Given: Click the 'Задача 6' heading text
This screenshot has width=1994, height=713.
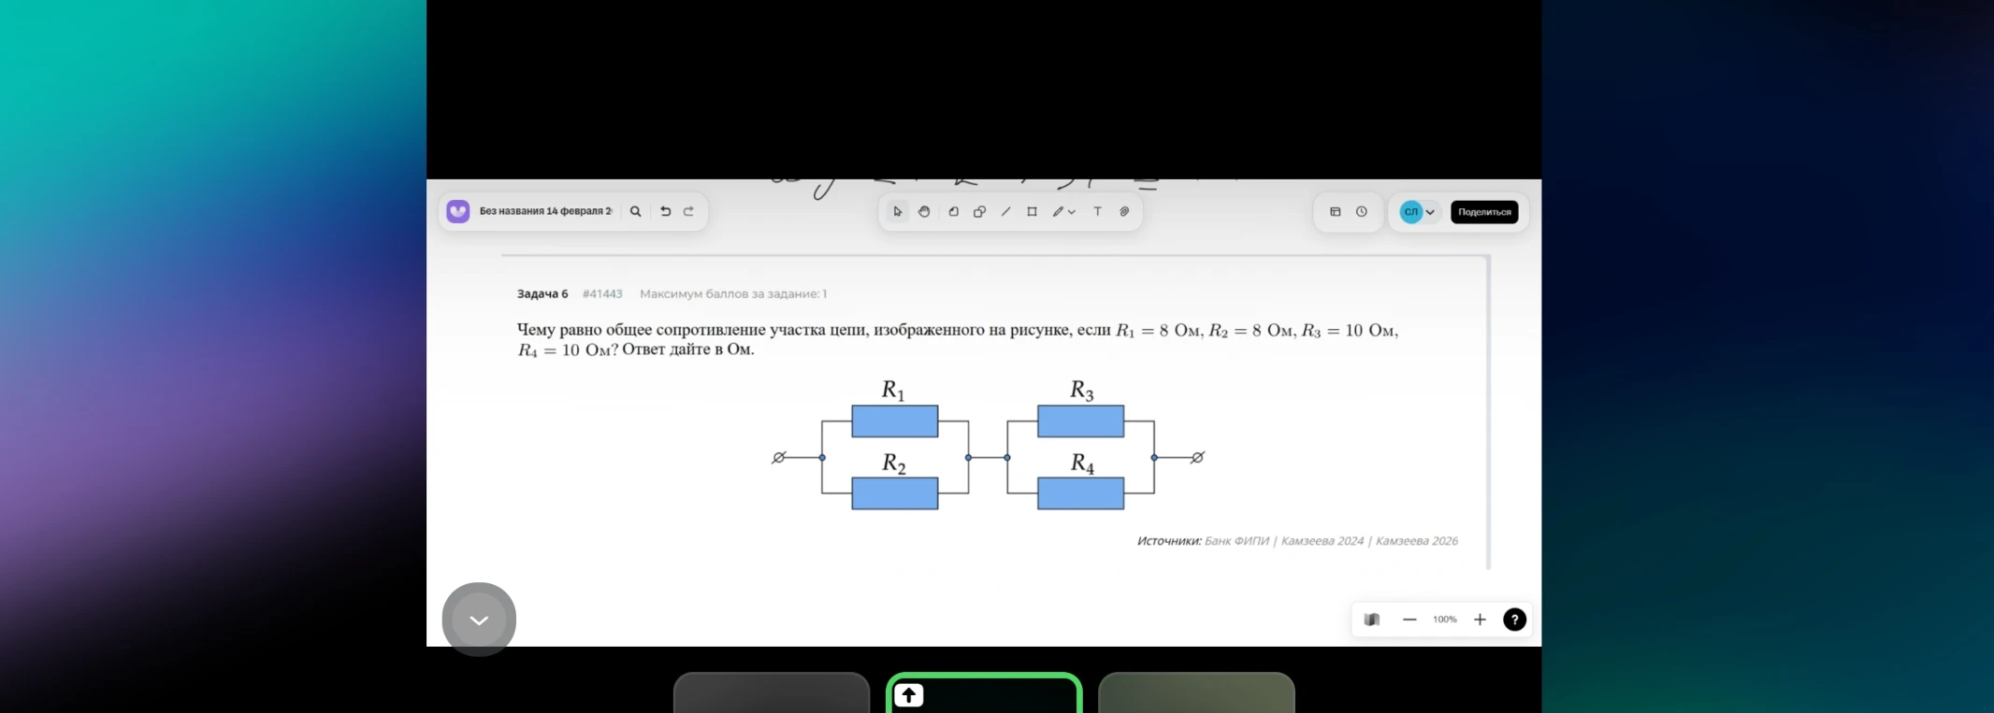Looking at the screenshot, I should click(x=542, y=293).
